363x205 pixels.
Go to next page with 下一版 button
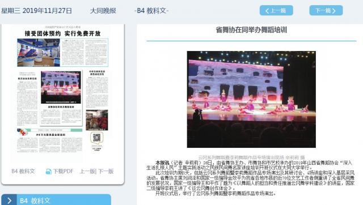pos(326,10)
